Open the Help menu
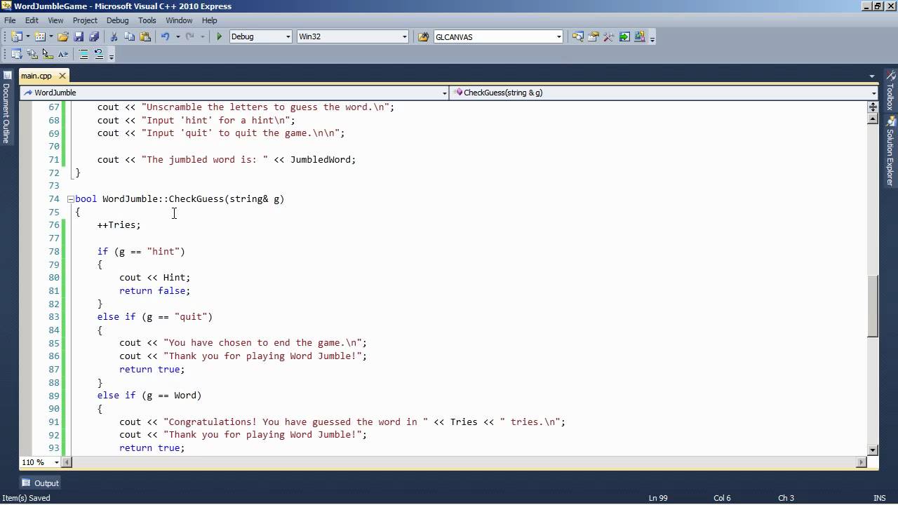The image size is (898, 505). click(x=209, y=20)
